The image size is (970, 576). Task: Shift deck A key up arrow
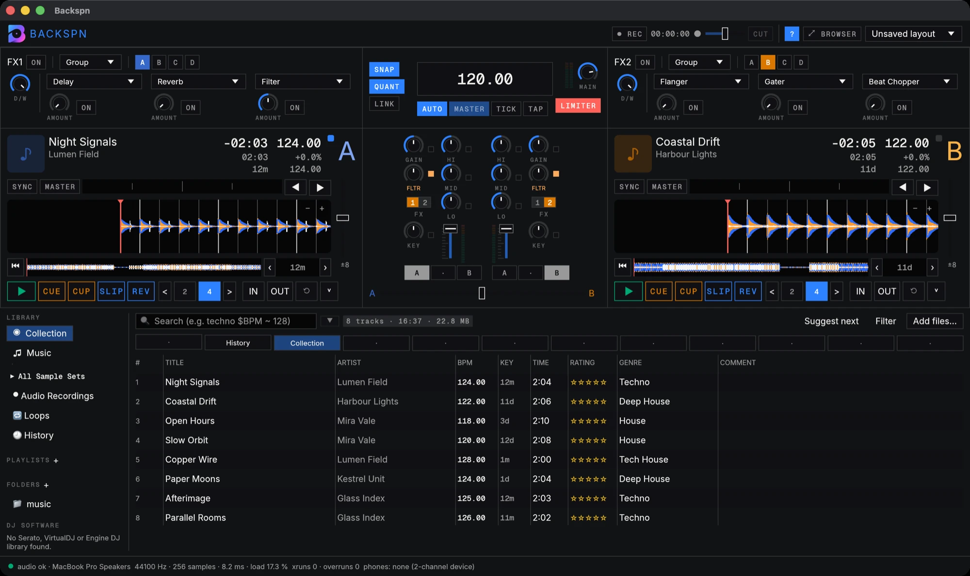(325, 267)
